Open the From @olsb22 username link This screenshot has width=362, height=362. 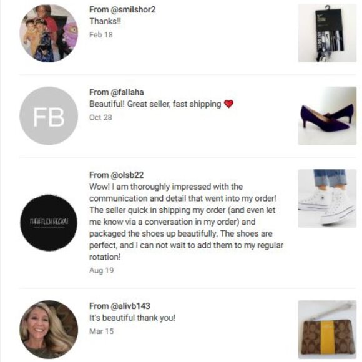tap(116, 175)
